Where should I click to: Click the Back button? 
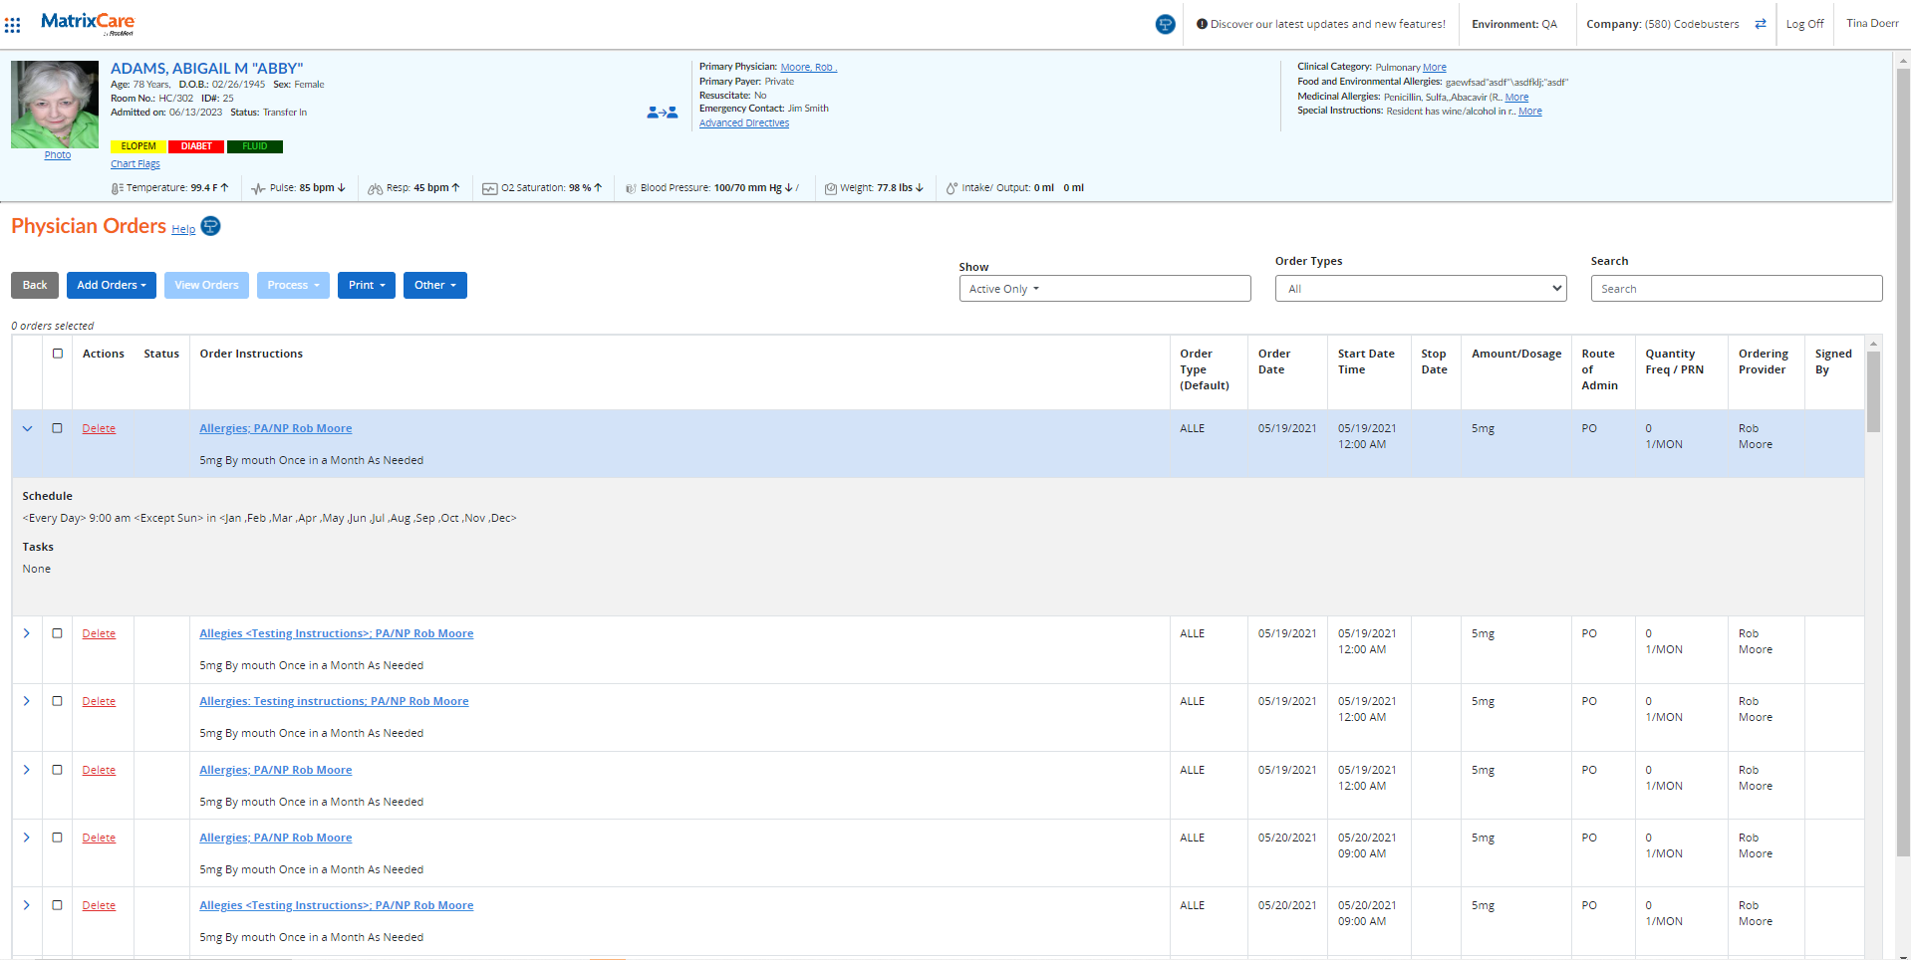35,285
